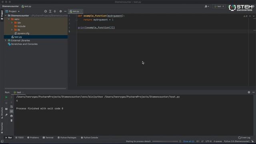Viewport: 256px width, 144px height.
Task: Open the 'test' run configuration dropdown
Action: point(219,6)
